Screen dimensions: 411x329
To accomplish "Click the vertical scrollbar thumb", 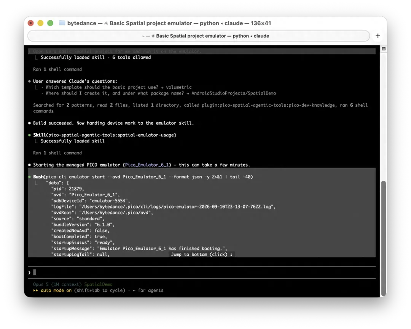I will 384,238.
